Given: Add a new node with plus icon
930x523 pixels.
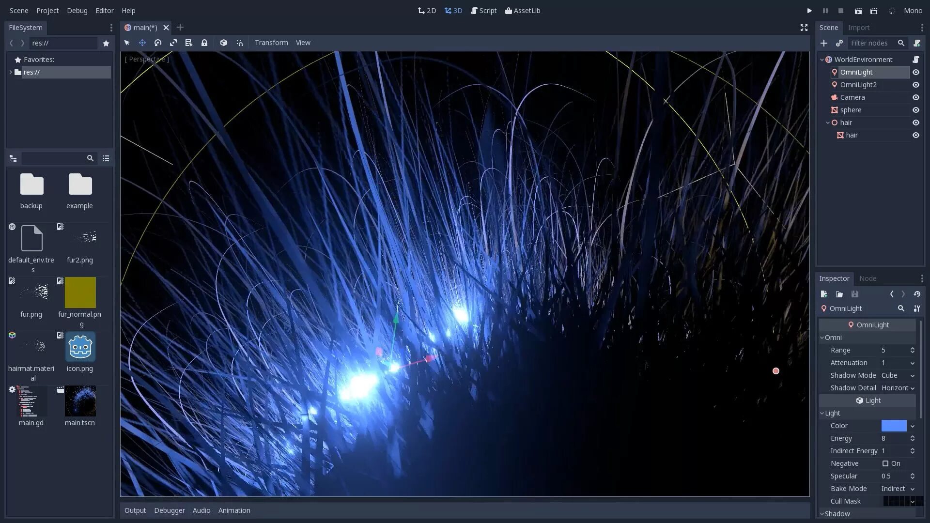Looking at the screenshot, I should (x=824, y=43).
